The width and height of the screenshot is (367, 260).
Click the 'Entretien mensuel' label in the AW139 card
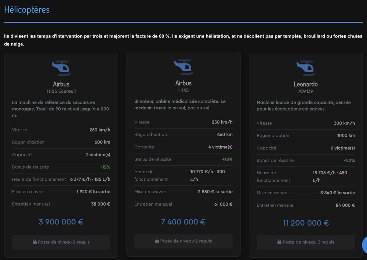point(276,205)
